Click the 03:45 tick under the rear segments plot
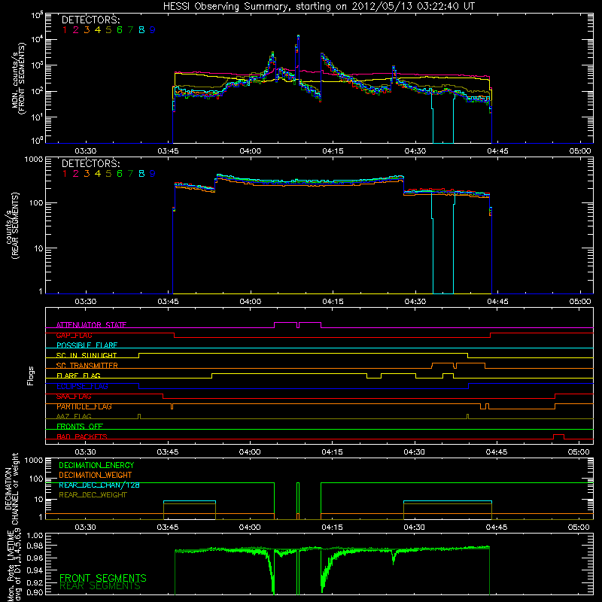Viewport: 602px width, 602px height. [x=168, y=302]
